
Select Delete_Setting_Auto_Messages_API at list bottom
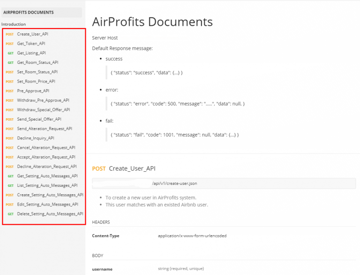point(50,214)
